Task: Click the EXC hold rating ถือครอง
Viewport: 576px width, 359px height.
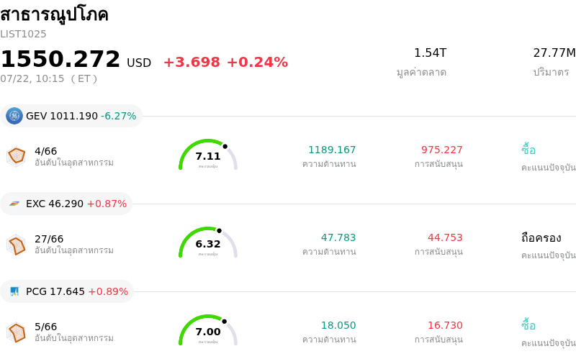Action: (x=541, y=238)
